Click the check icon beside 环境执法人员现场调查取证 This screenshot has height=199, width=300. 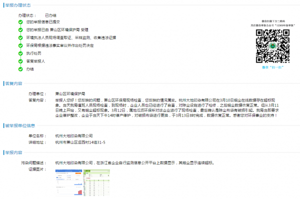pos(20,38)
